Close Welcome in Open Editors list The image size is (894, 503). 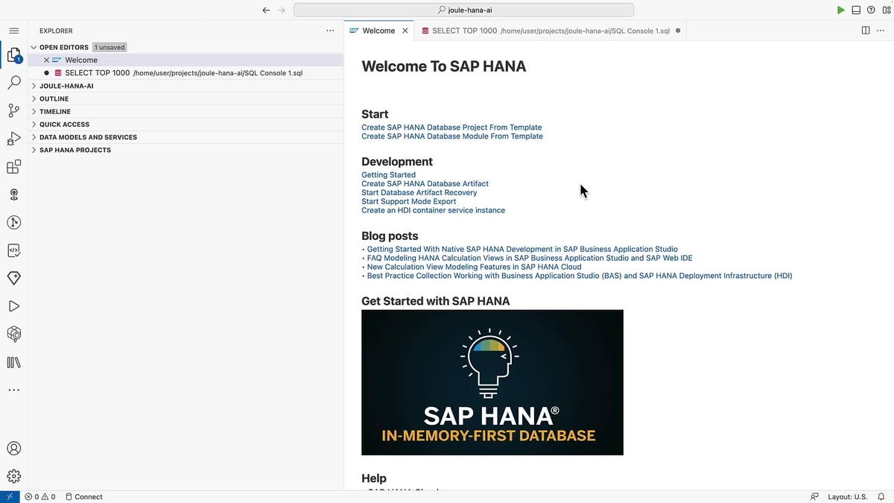click(46, 60)
